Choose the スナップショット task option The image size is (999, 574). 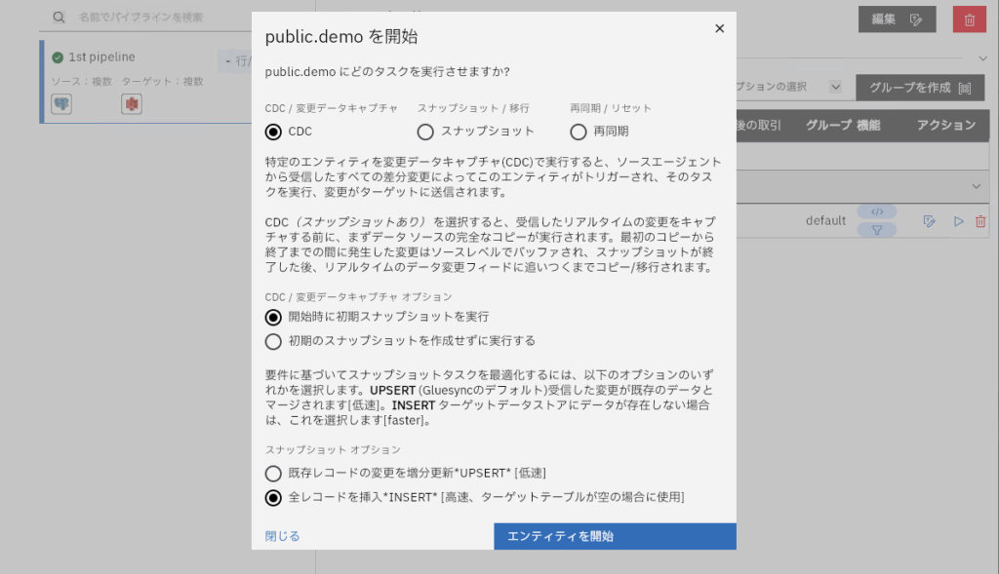coord(425,132)
